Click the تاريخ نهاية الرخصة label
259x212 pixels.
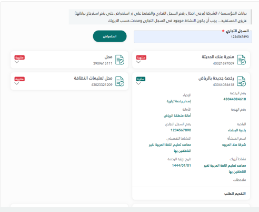179,159
